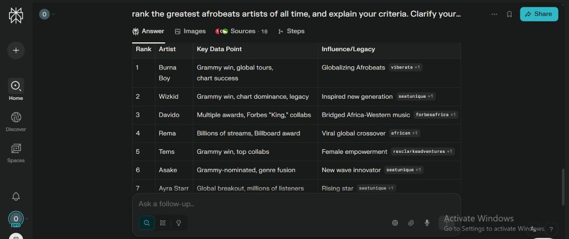Click the thread owner avatar at top
569x239 pixels.
pos(44,14)
